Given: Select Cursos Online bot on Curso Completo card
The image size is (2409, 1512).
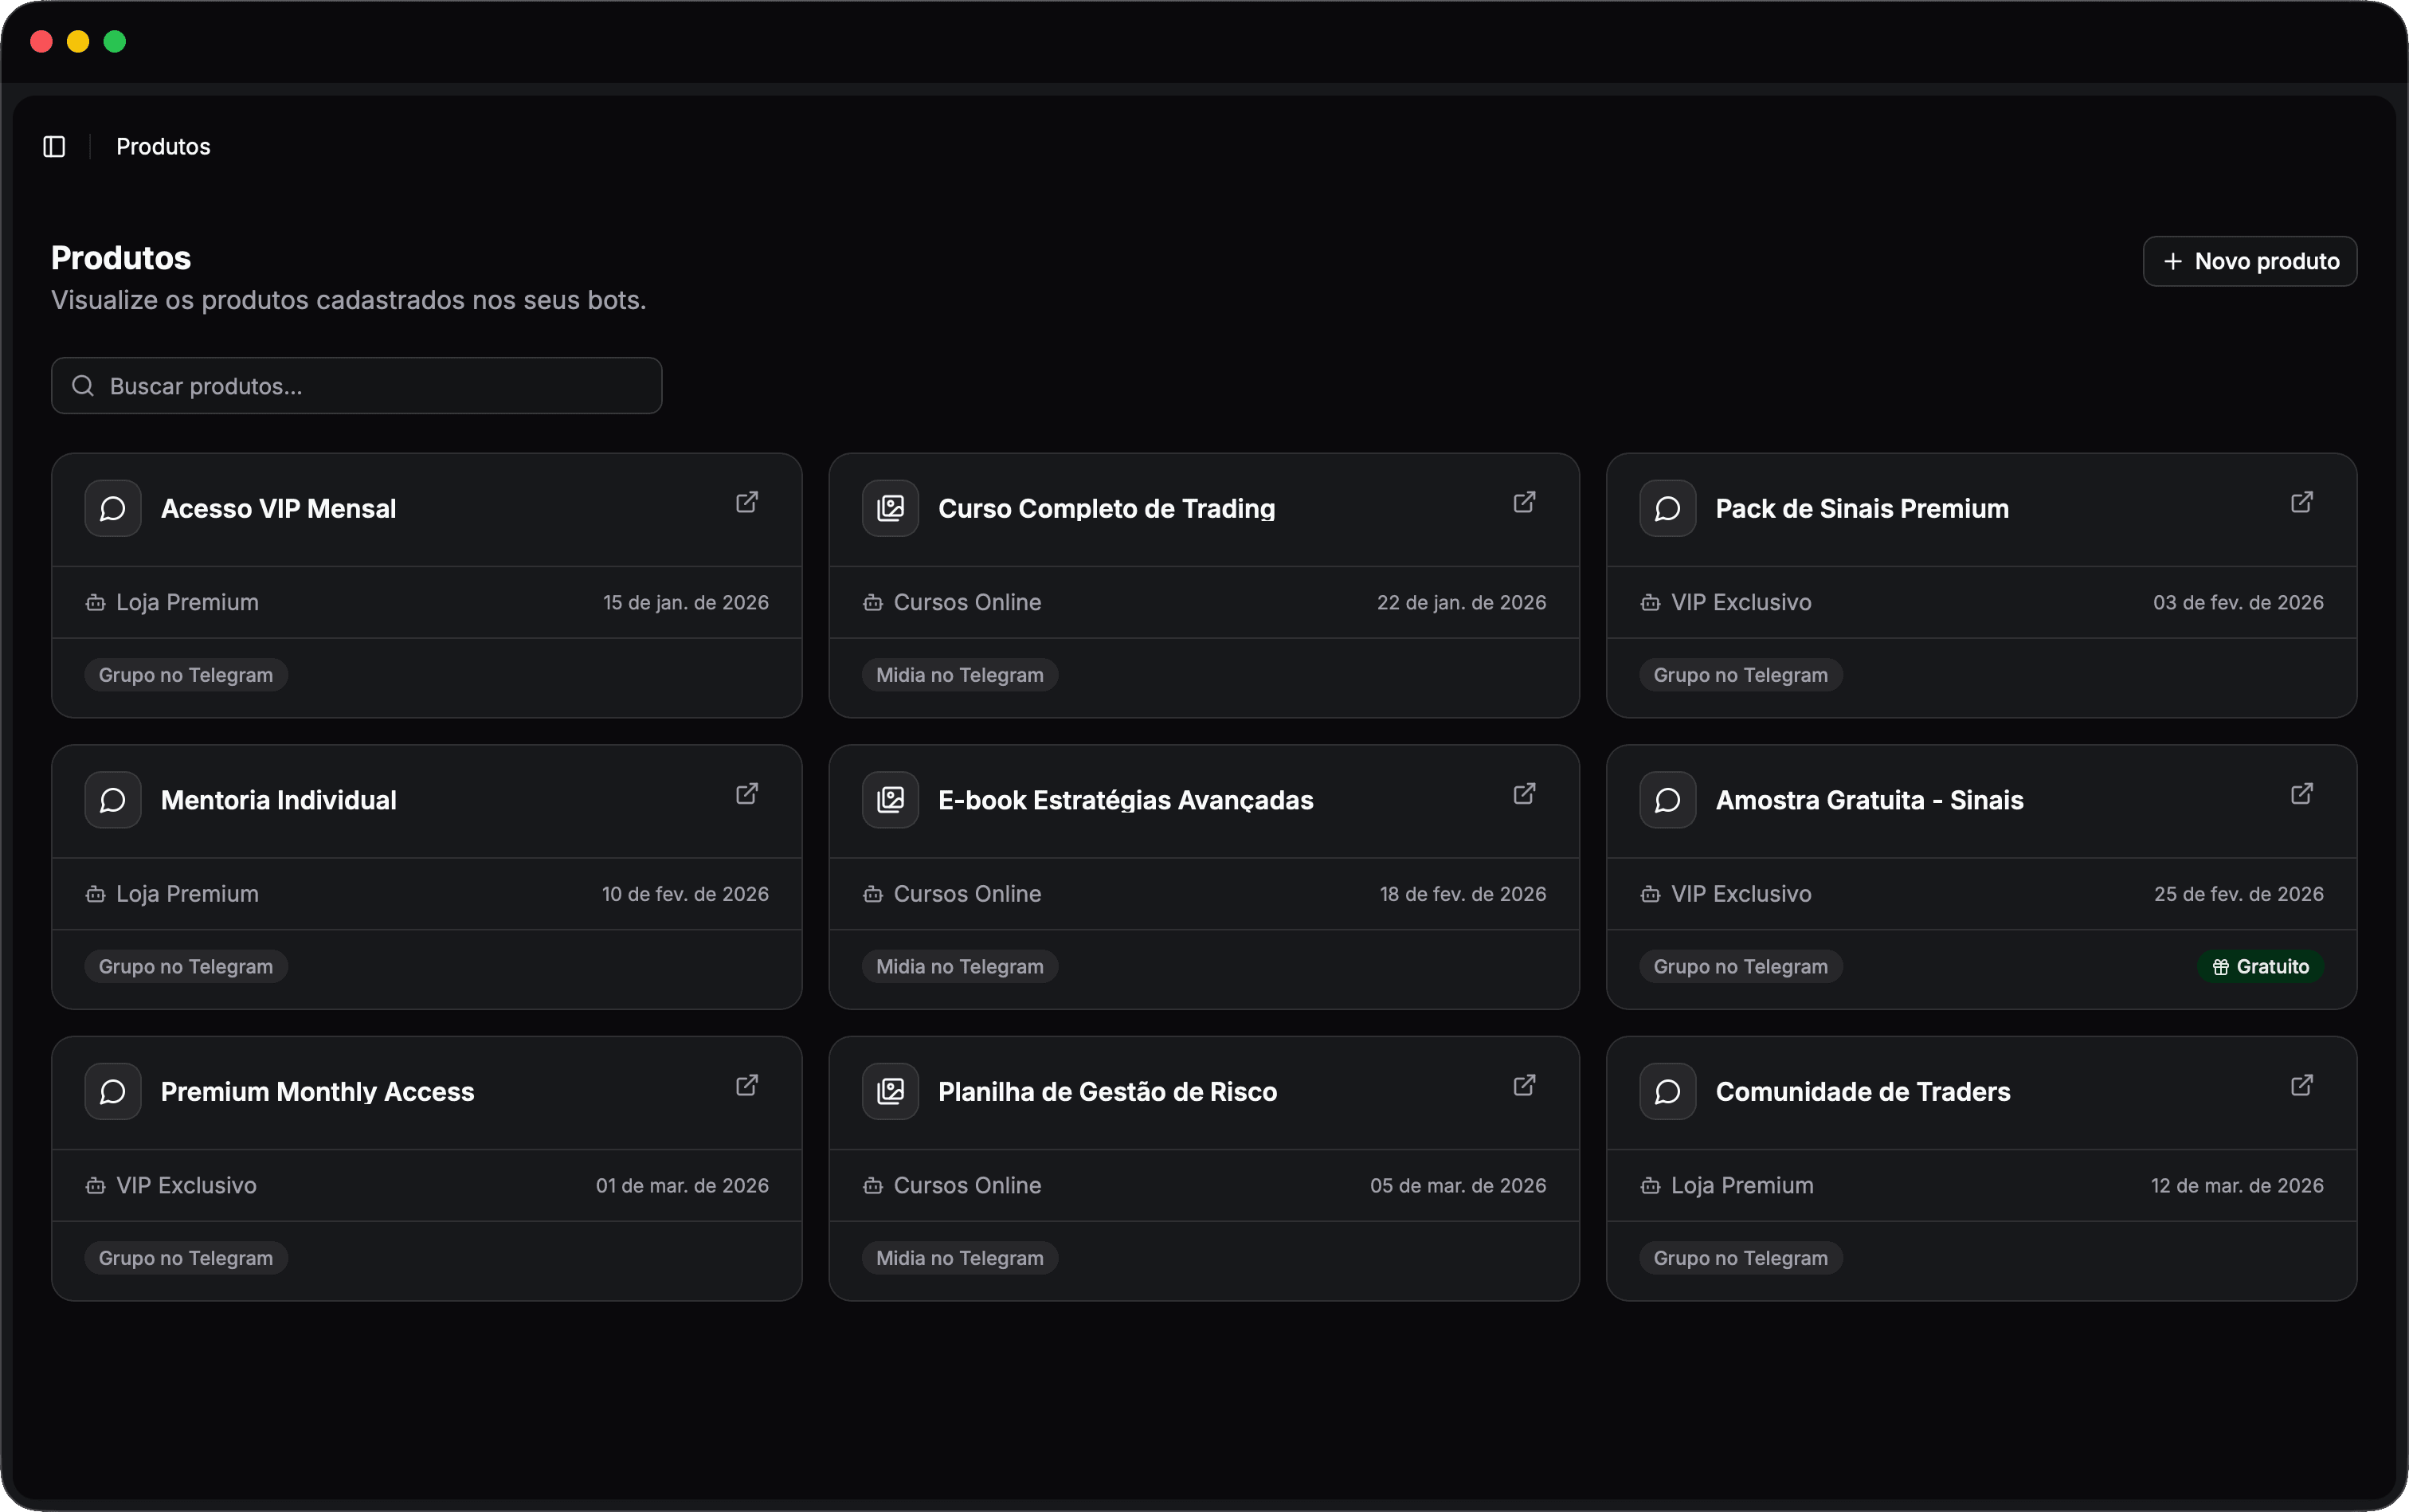Looking at the screenshot, I should coord(966,602).
